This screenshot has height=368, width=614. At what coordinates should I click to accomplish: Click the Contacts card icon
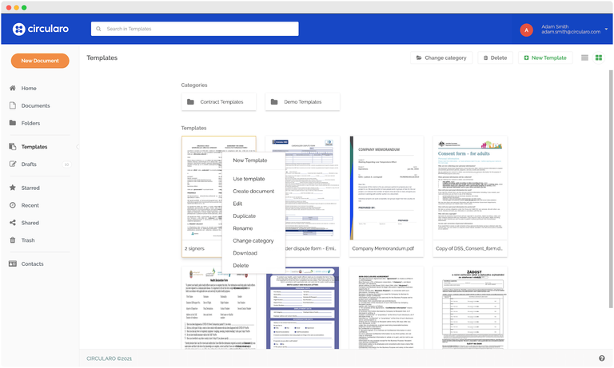13,263
